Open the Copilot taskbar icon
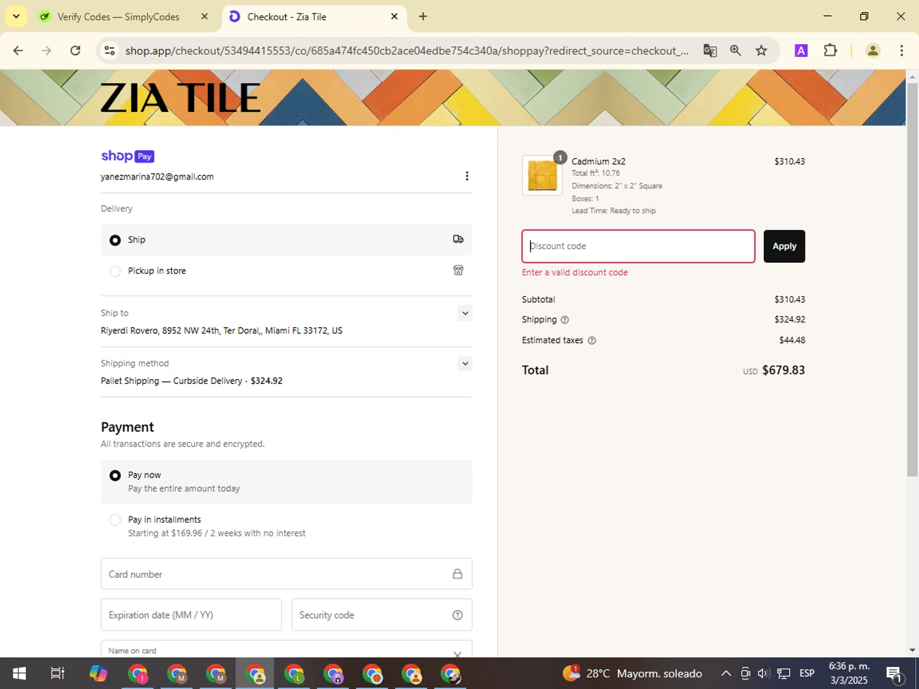Viewport: 919px width, 689px height. coord(98,674)
